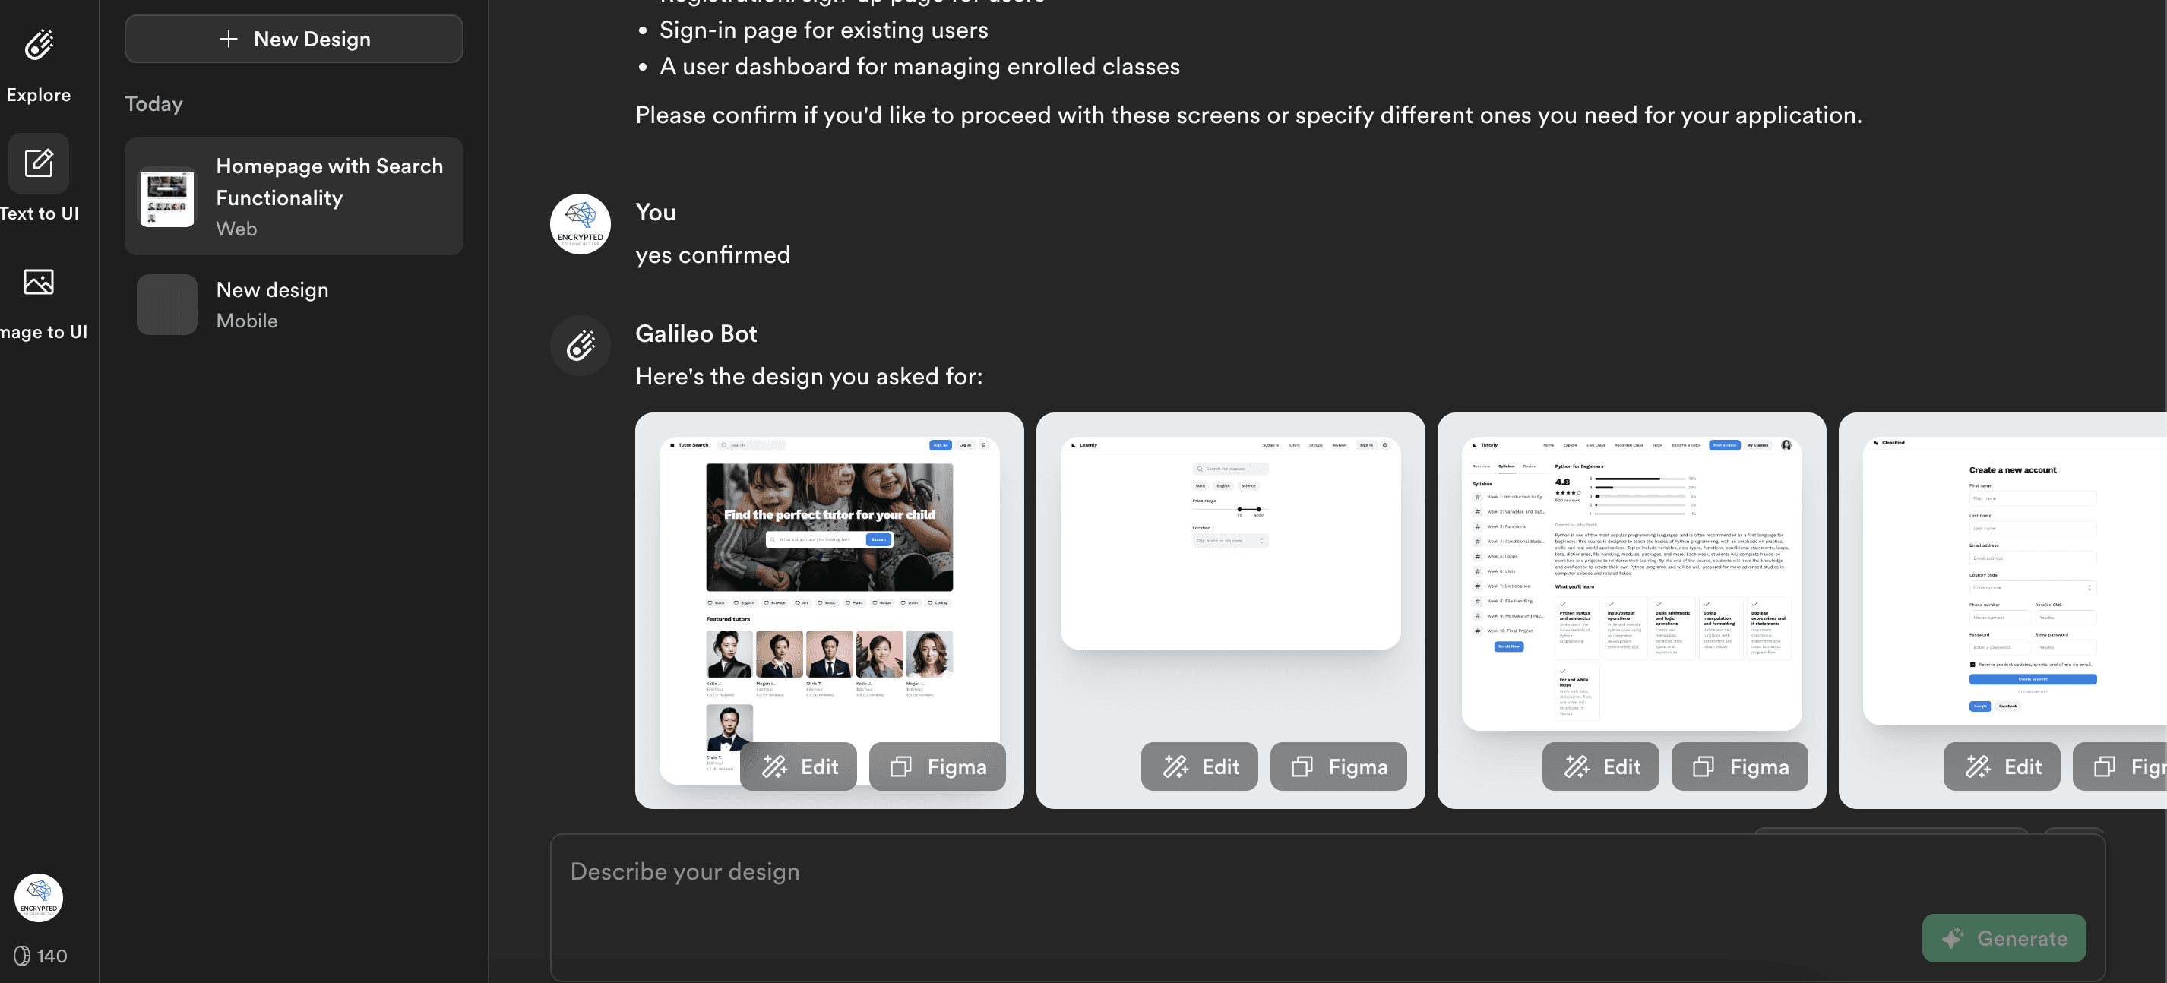Open the Tutorly Python course design preview
This screenshot has width=2167, height=983.
pyautogui.click(x=1632, y=611)
